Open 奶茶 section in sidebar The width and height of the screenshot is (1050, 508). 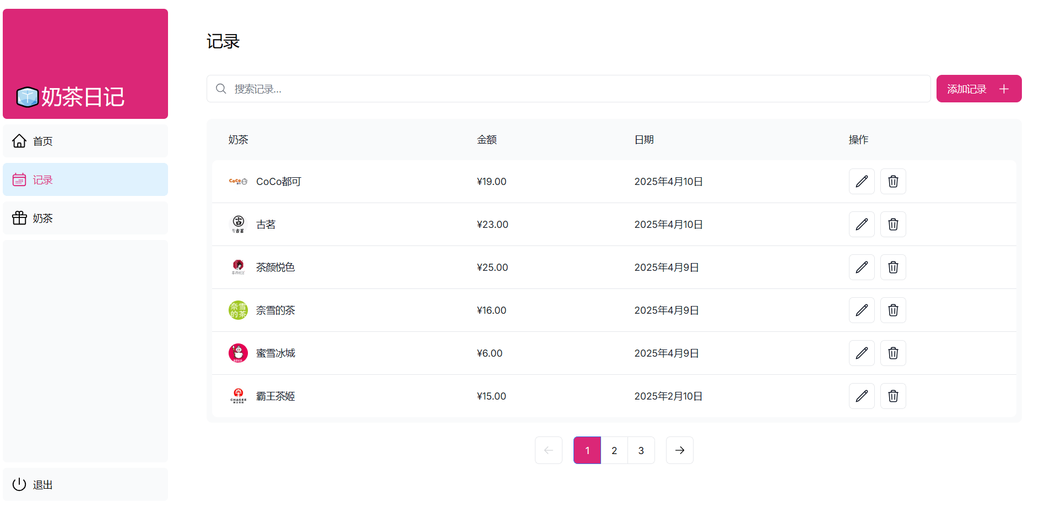85,218
